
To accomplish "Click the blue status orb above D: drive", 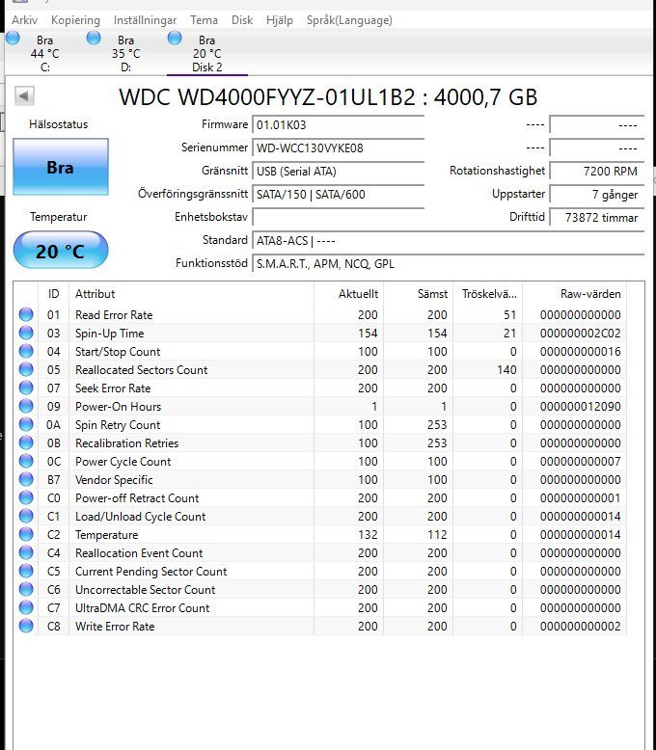I will [94, 38].
